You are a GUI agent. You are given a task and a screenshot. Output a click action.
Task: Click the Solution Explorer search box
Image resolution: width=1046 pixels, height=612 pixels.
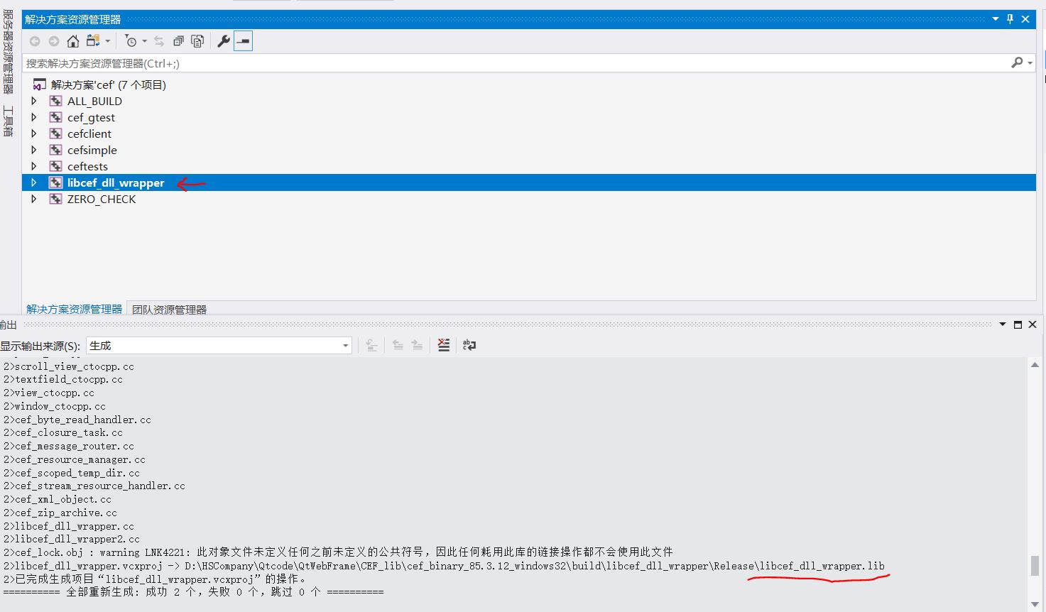point(497,62)
